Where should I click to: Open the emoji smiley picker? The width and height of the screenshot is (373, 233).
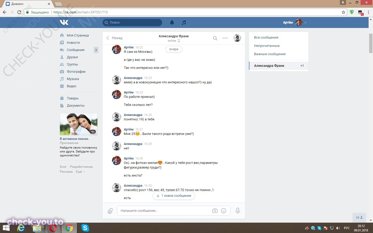point(224,211)
